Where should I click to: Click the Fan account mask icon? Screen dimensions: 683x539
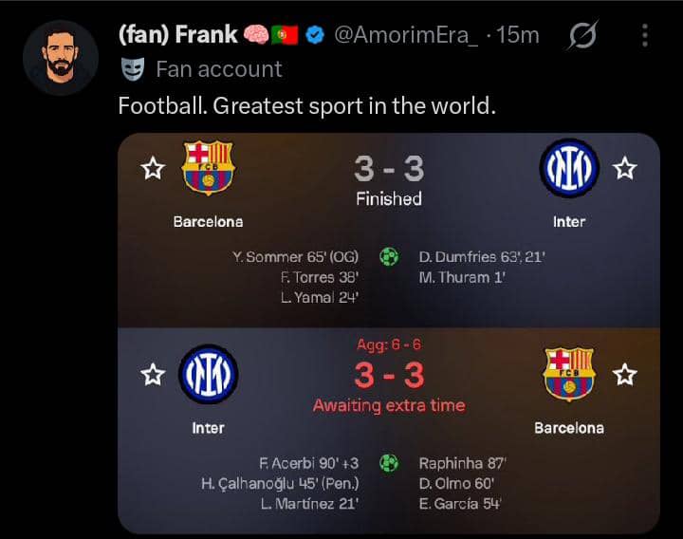pos(133,69)
